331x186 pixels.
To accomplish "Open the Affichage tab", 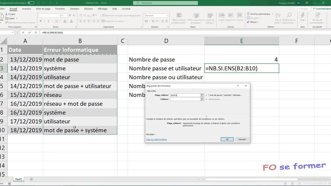I will pyautogui.click(x=102, y=9).
